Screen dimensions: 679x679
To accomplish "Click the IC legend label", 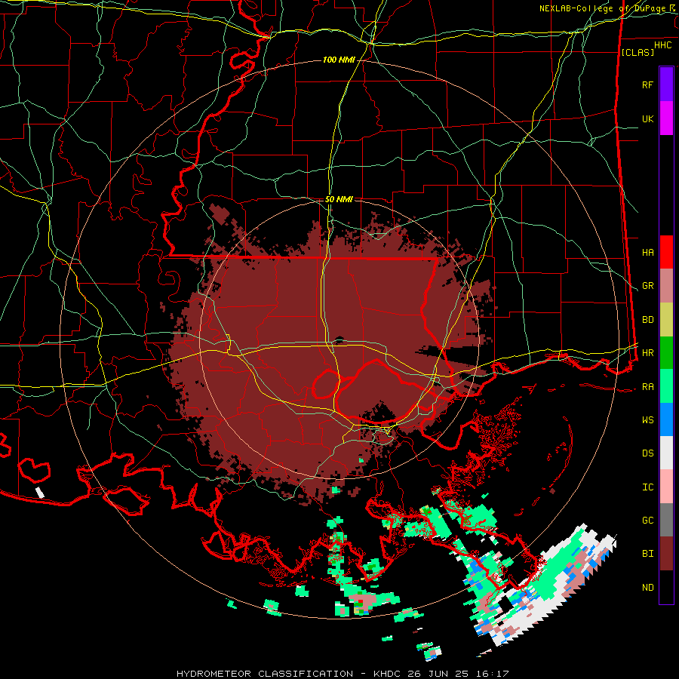I will pos(647,487).
